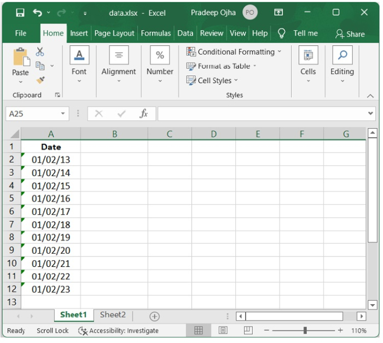Open the Conditional Formatting menu

pos(234,52)
